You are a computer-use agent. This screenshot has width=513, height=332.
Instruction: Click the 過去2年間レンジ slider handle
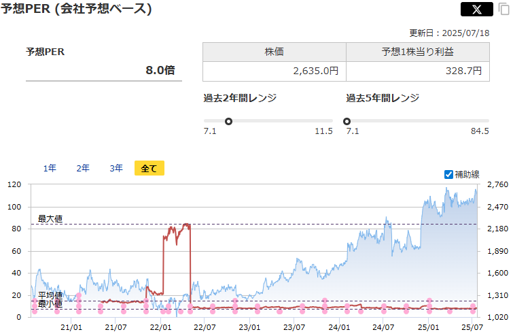tap(228, 121)
